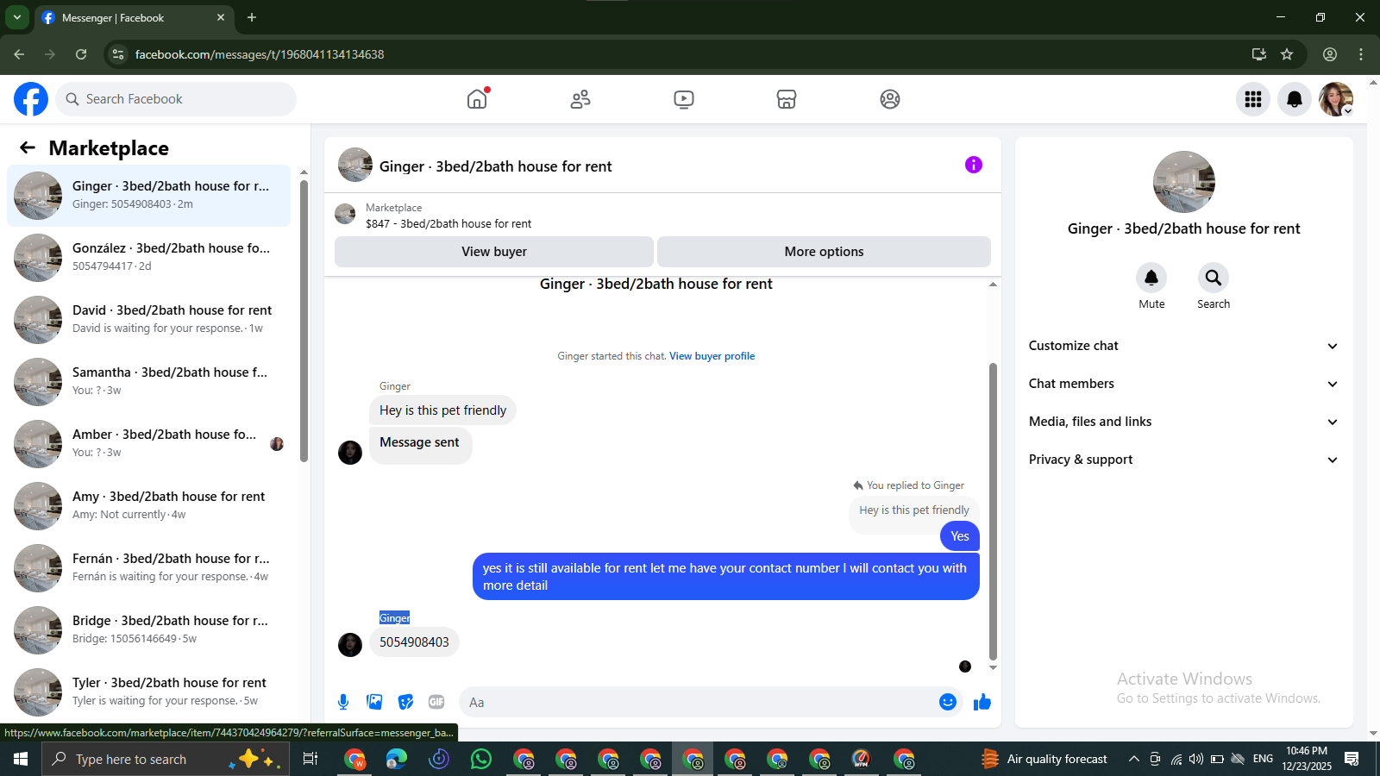Image resolution: width=1380 pixels, height=776 pixels.
Task: Open the tab search dropdown arrow
Action: pos(16,17)
